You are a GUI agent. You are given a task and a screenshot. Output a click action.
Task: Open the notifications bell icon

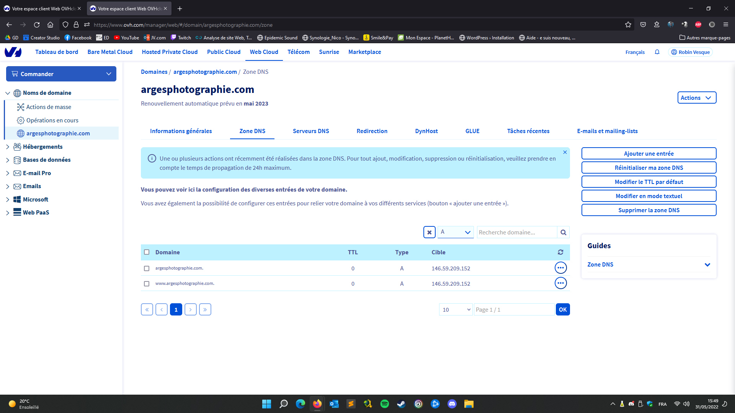tap(657, 52)
